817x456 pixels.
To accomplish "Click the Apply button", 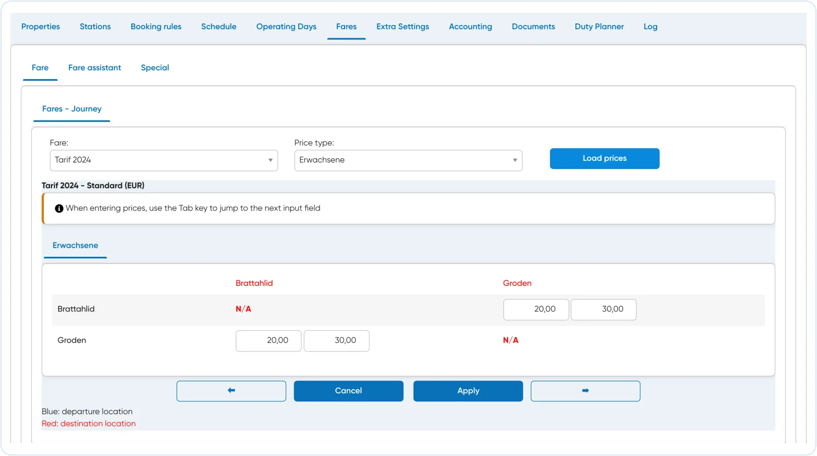I will pos(468,391).
